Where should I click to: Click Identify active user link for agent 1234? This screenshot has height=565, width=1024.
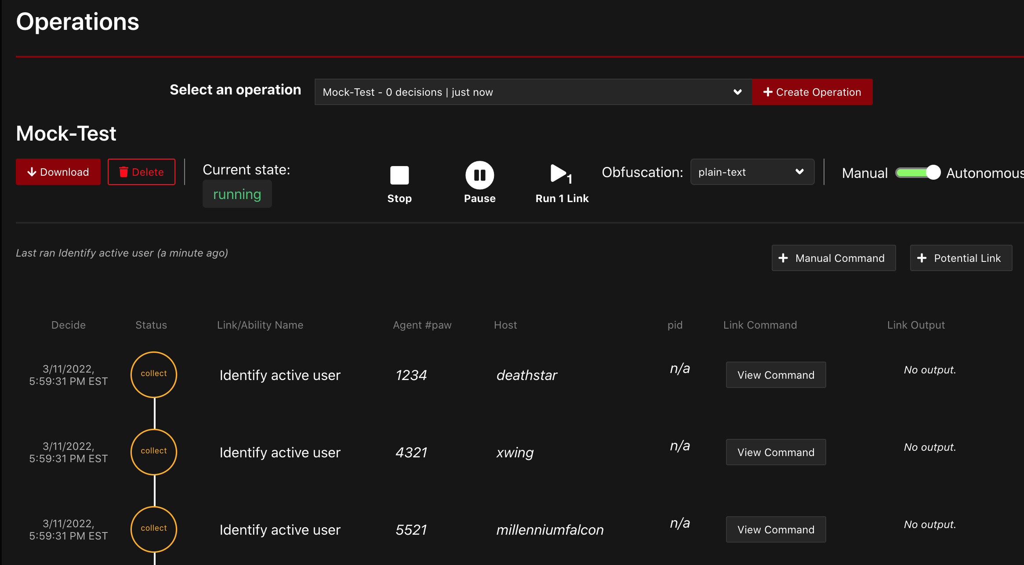(280, 375)
